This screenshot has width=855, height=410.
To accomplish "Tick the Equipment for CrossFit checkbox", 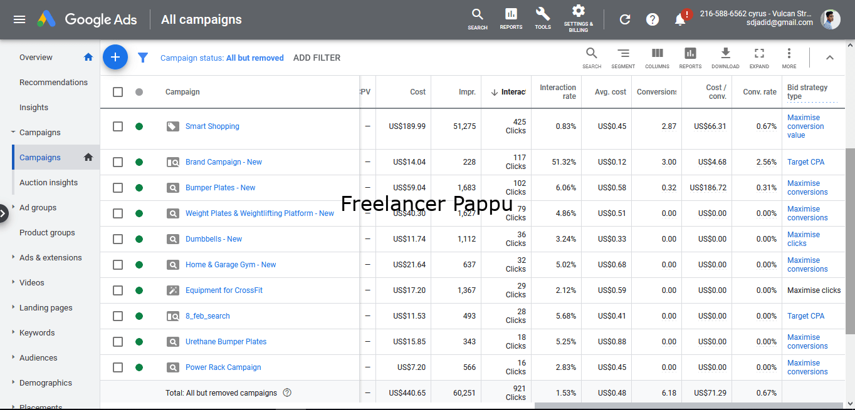I will [x=118, y=290].
